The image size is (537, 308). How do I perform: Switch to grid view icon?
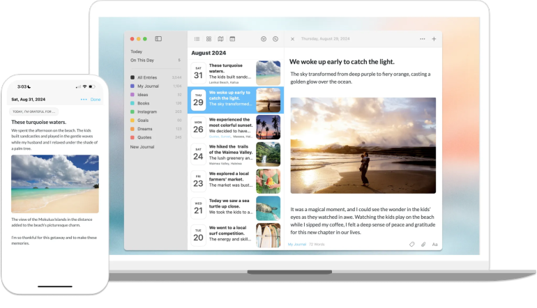point(209,38)
